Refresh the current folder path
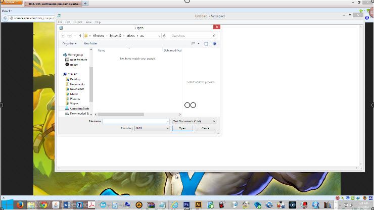The height and width of the screenshot is (210, 374). pyautogui.click(x=164, y=36)
